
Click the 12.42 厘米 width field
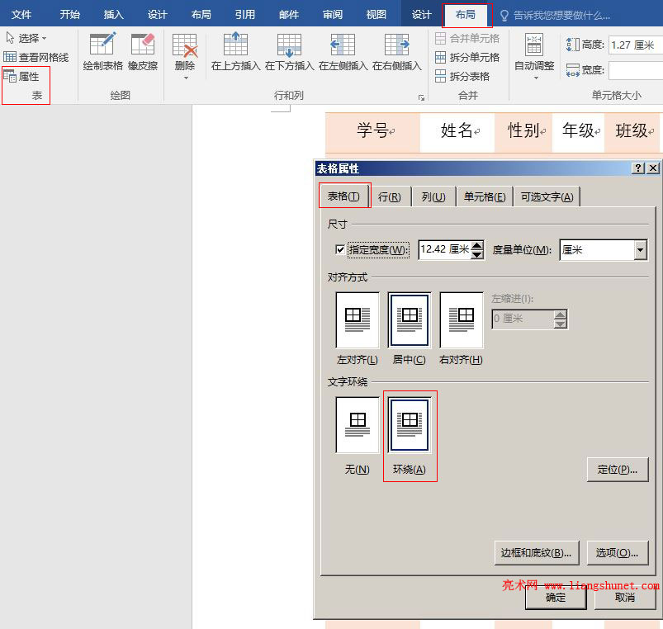444,249
